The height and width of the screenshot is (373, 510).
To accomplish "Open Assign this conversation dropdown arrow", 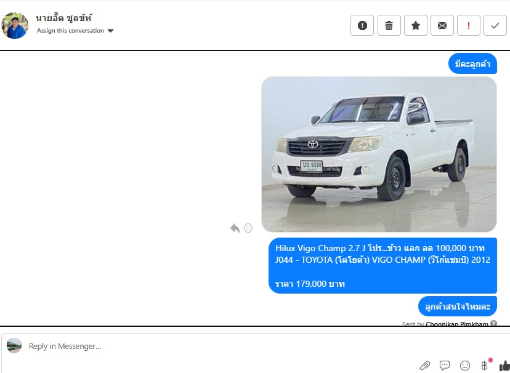I will (x=111, y=31).
